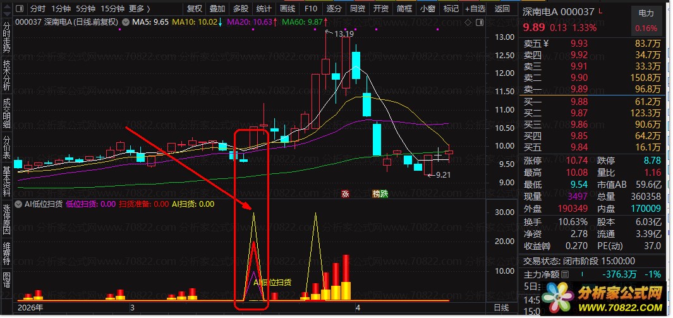
Task: Click the month 4 marker on time axis
Action: click(356, 308)
